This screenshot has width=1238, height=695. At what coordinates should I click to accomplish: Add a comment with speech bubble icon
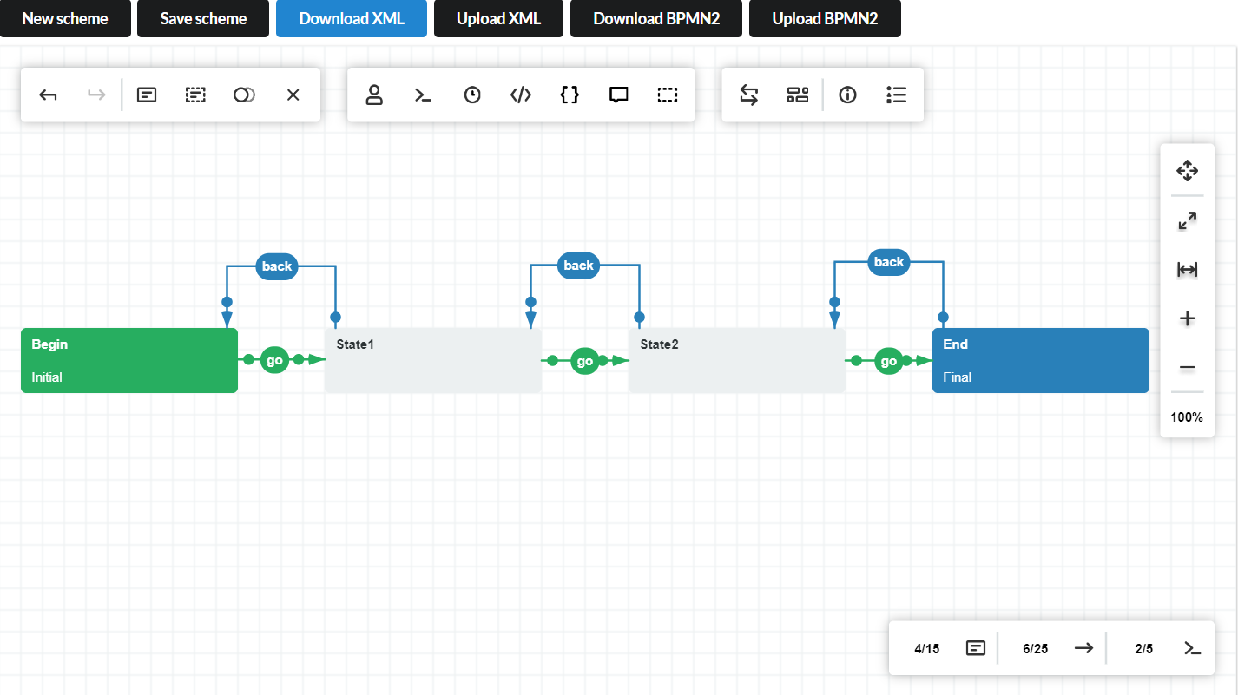[x=618, y=95]
